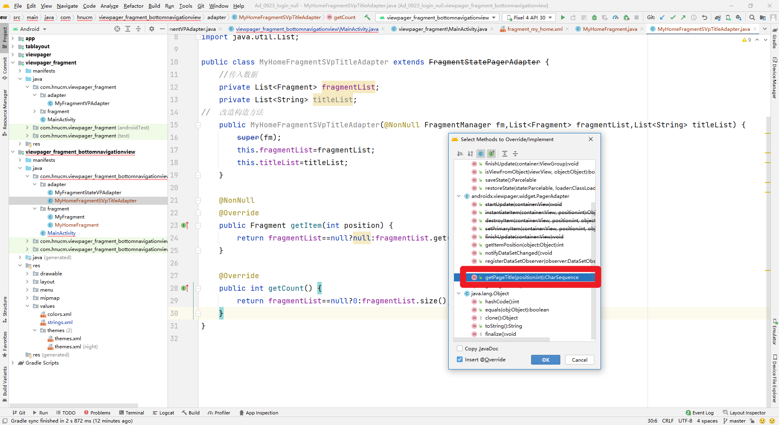The image size is (779, 425).
Task: Toggle the Copy JavaDoc checkbox
Action: coord(460,348)
